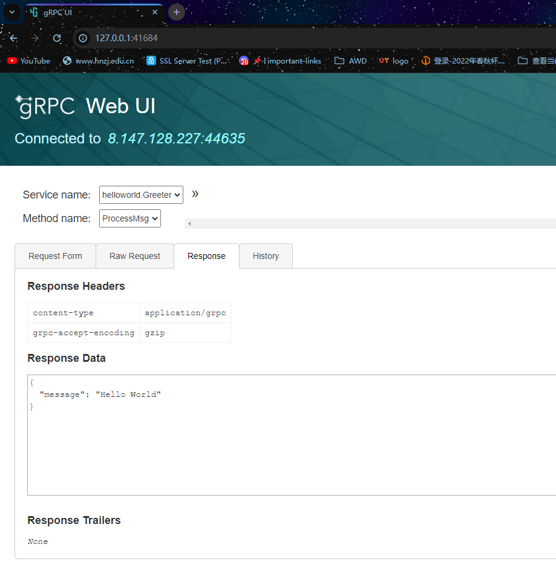Expand the service description double chevron
This screenshot has width=556, height=576.
coord(195,194)
